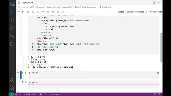This screenshot has width=171, height=96.
Task: Click the line 'x = simple_iter(A,B)'
Action: click(x=44, y=50)
